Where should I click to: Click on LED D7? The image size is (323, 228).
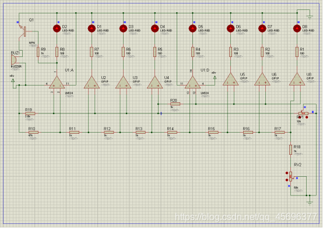pyautogui.click(x=262, y=28)
